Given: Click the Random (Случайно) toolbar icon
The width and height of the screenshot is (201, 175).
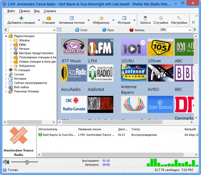Looking at the screenshot, I should (161, 18).
